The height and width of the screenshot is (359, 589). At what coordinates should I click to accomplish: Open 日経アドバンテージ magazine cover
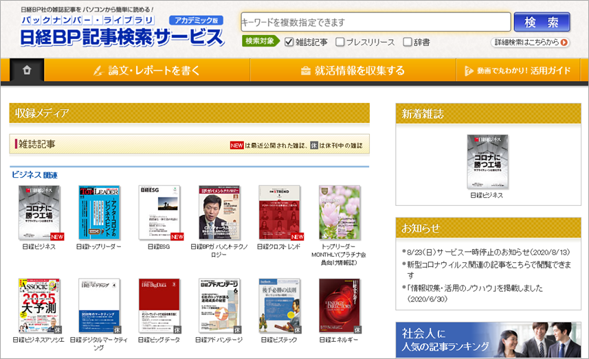point(219,305)
